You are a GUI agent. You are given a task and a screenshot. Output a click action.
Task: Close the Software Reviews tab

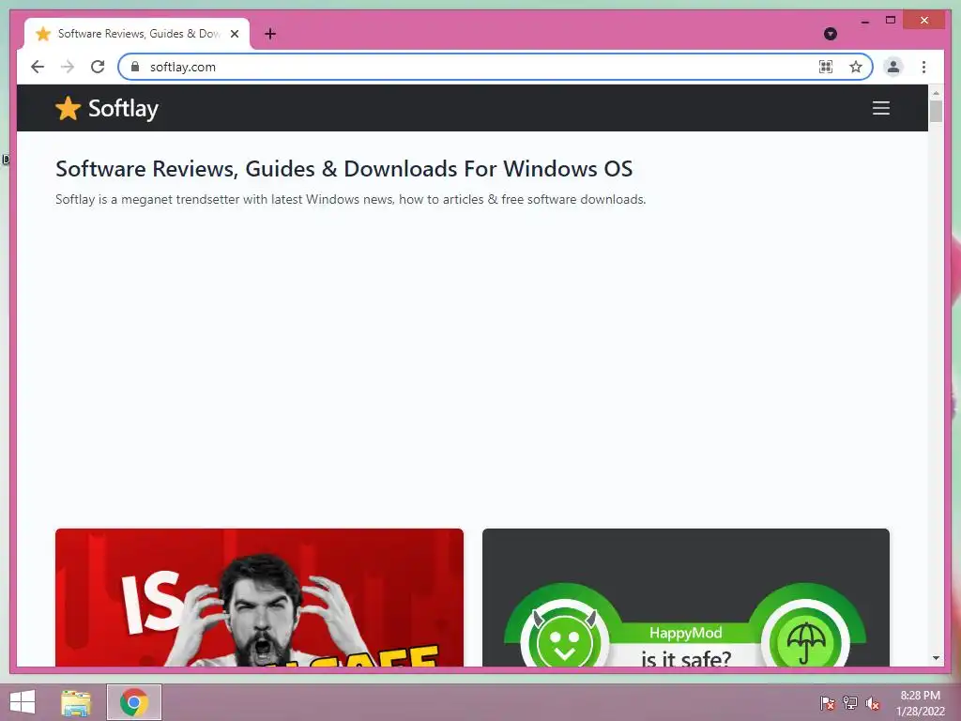(x=234, y=34)
